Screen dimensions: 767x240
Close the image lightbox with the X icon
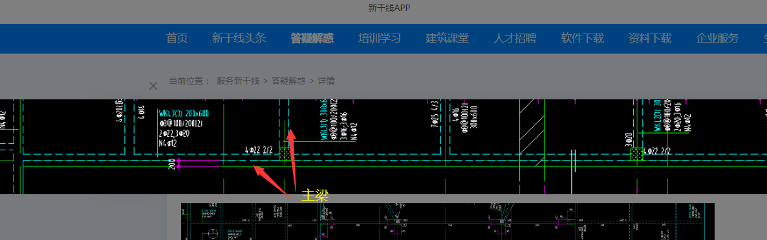tap(153, 86)
